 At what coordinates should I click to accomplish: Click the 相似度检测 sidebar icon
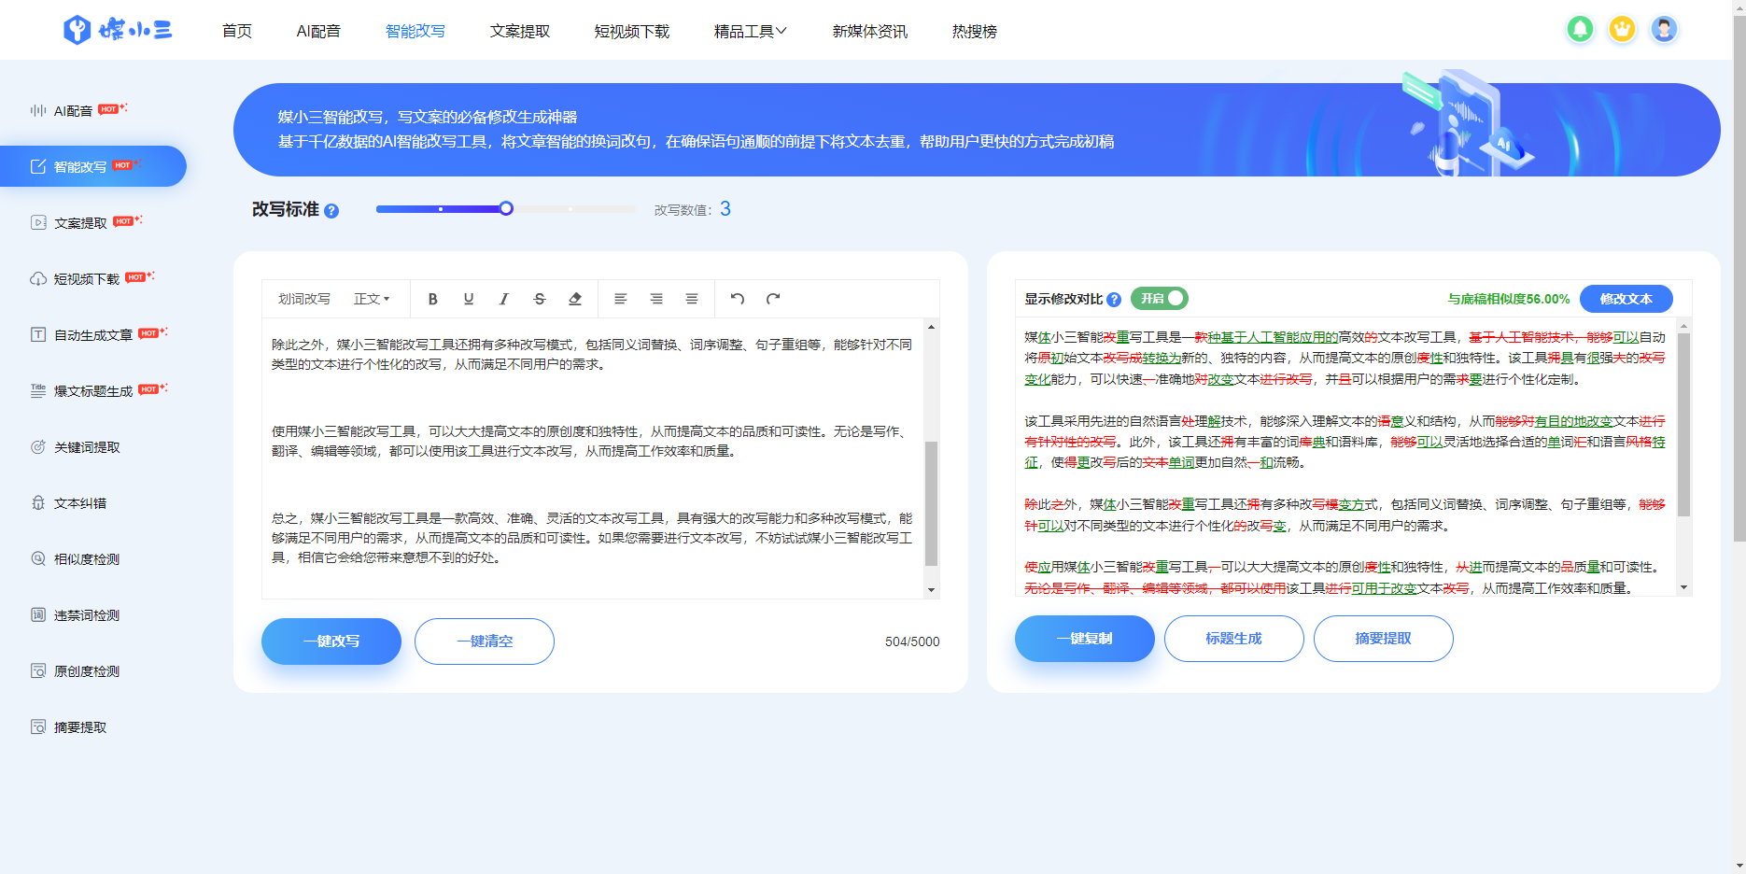[x=38, y=558]
